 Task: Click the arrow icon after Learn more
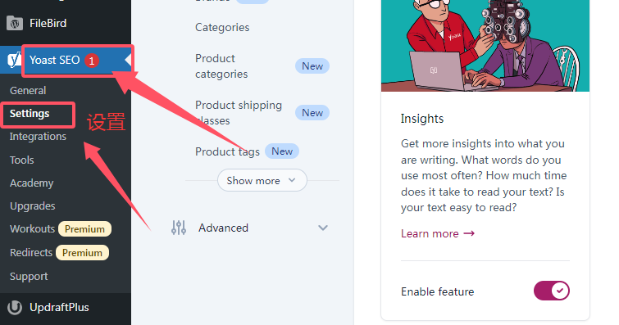click(469, 233)
